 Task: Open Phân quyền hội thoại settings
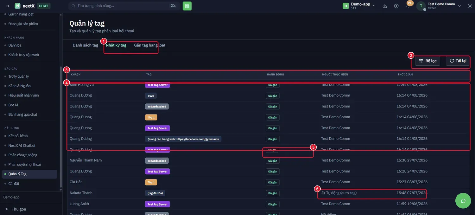click(x=25, y=165)
